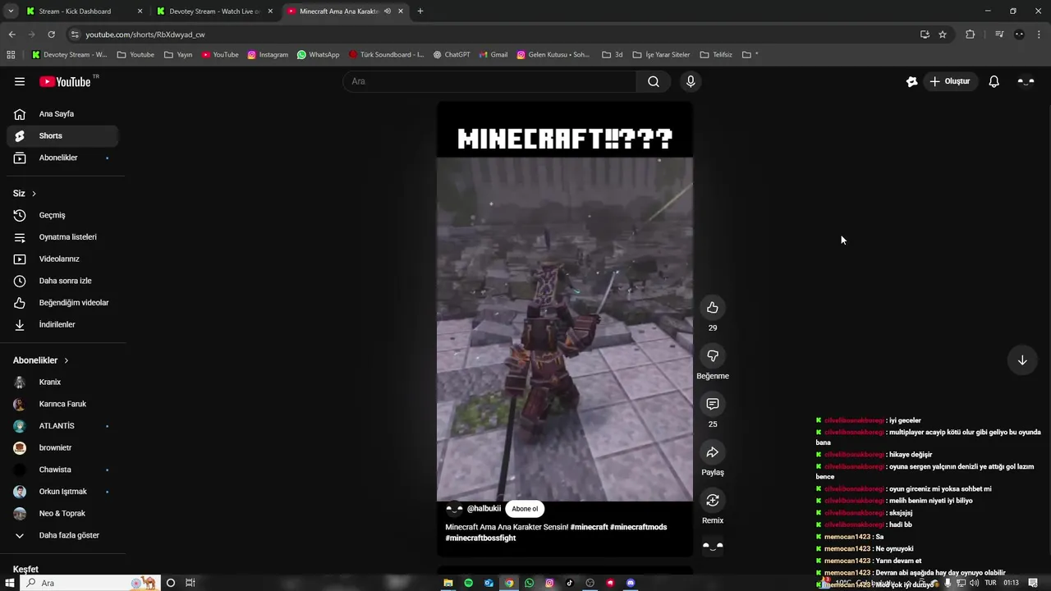
Task: Open Discord from the taskbar
Action: 631,583
